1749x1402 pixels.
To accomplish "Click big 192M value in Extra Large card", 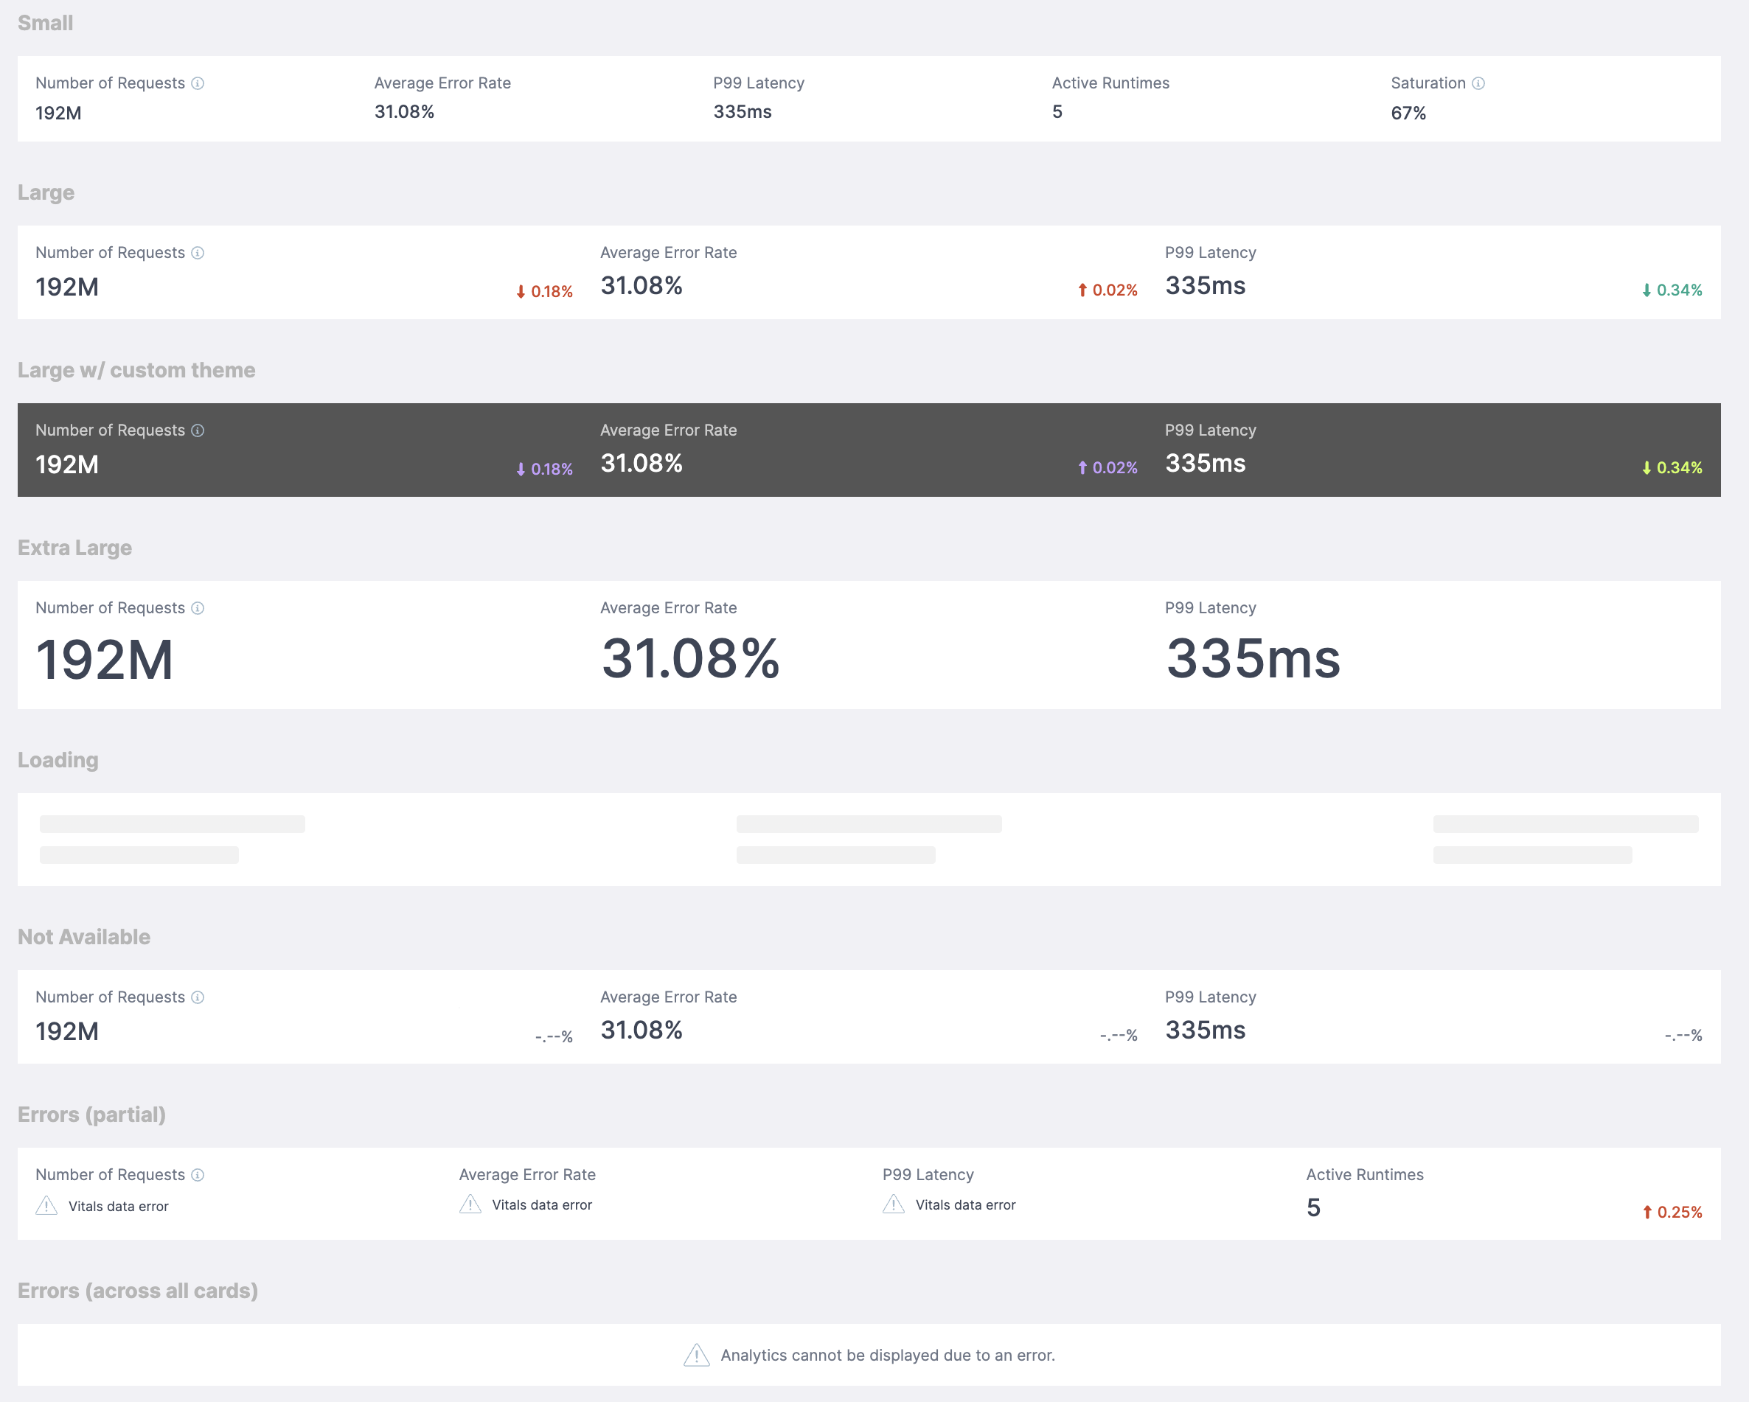I will pos(105,659).
